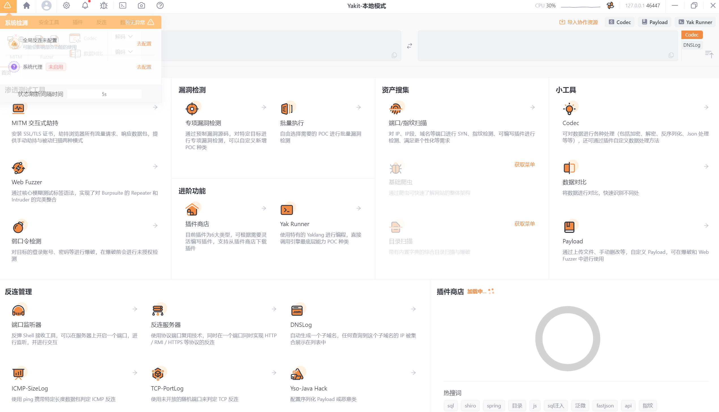719x412 pixels.
Task: Open MITM 交互式劫持 card icon
Action: coord(18,108)
